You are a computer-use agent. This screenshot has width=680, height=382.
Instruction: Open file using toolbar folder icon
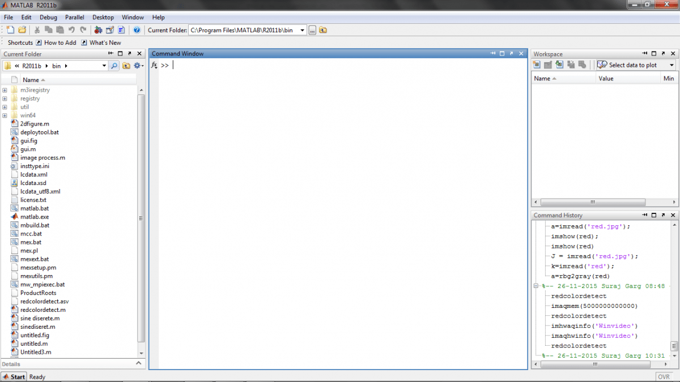click(22, 30)
